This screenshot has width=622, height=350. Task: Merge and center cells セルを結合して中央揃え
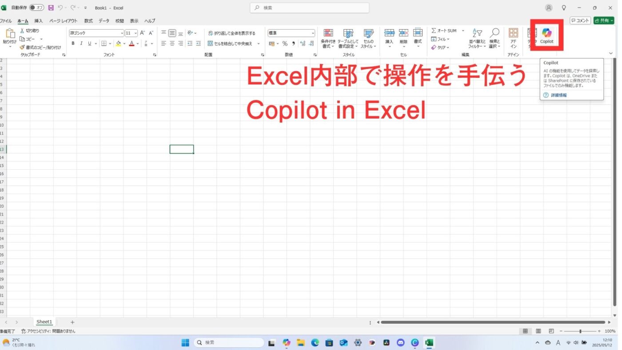(230, 44)
